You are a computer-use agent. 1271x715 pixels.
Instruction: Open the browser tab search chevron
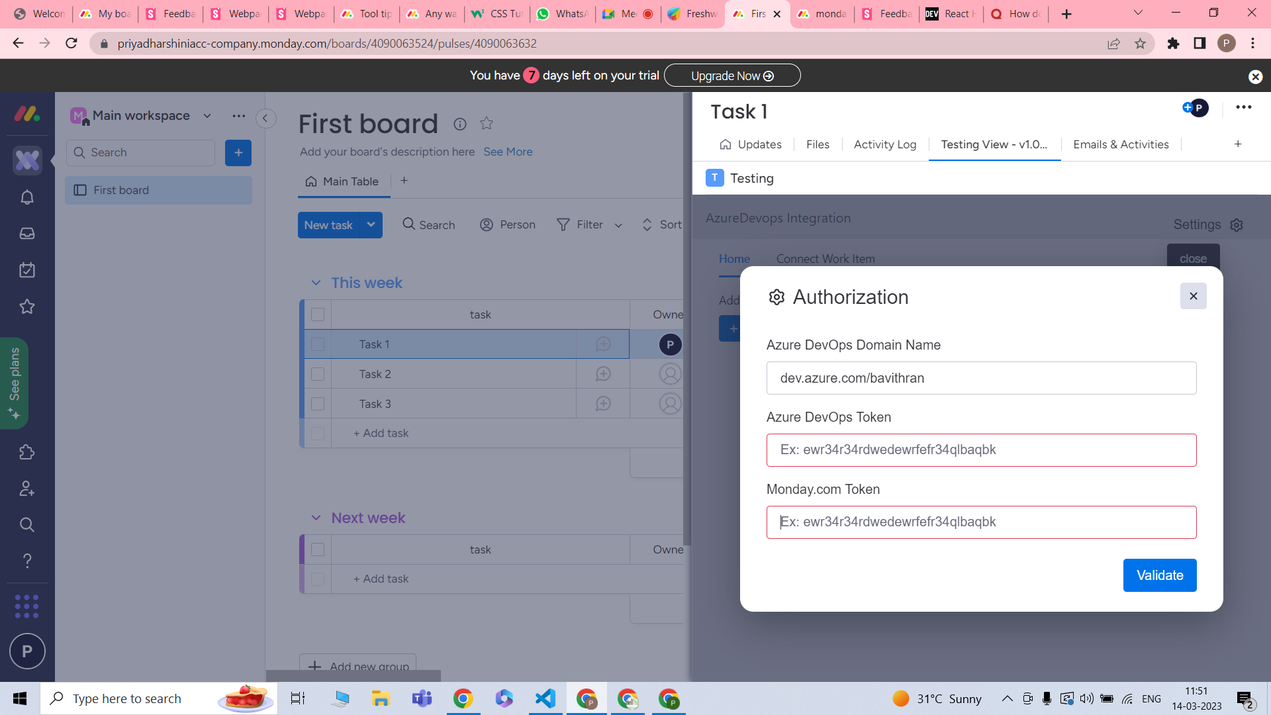pos(1138,13)
